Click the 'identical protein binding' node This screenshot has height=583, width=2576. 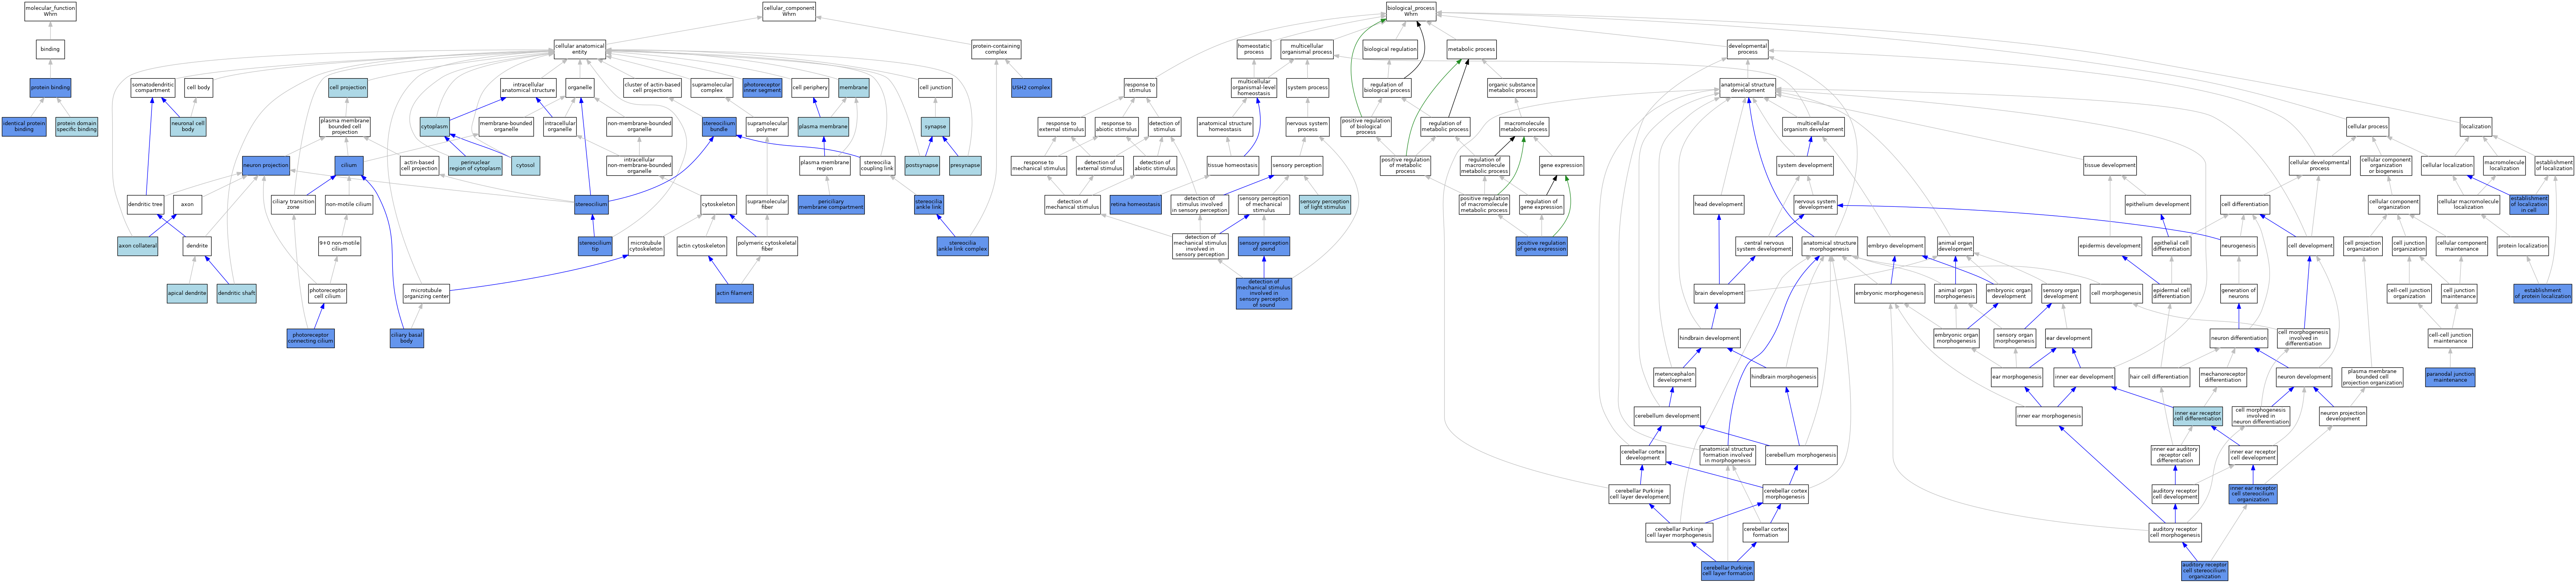24,126
